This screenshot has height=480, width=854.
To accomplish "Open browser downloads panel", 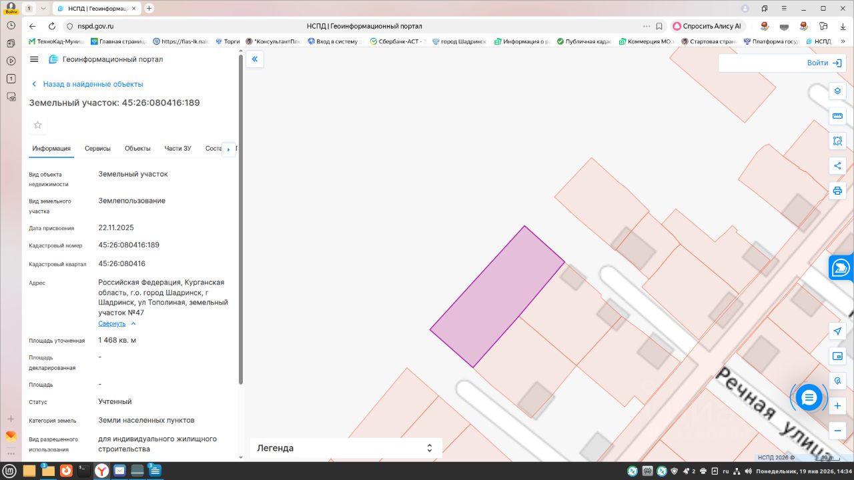I will 843,26.
